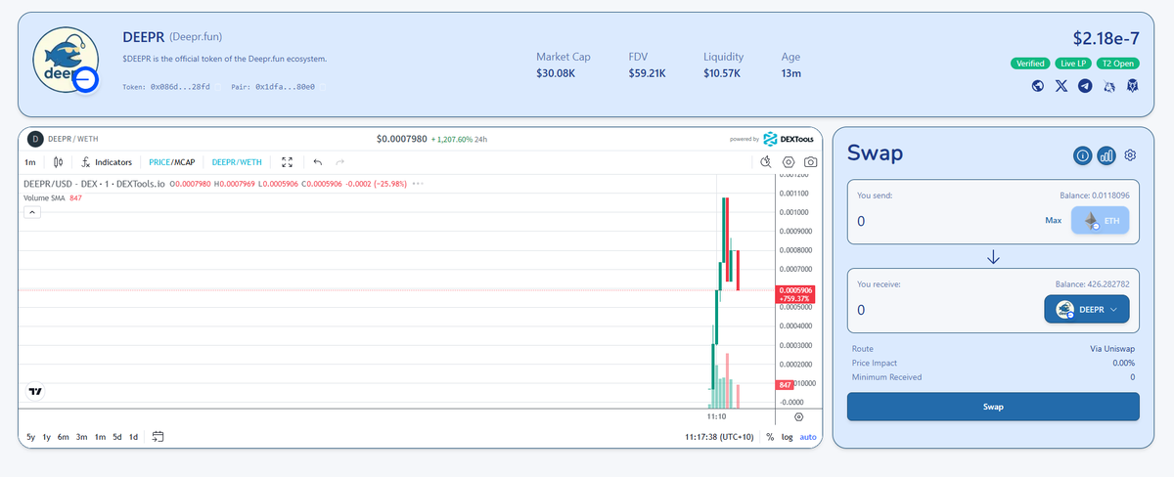Undo last chart action

(x=318, y=162)
